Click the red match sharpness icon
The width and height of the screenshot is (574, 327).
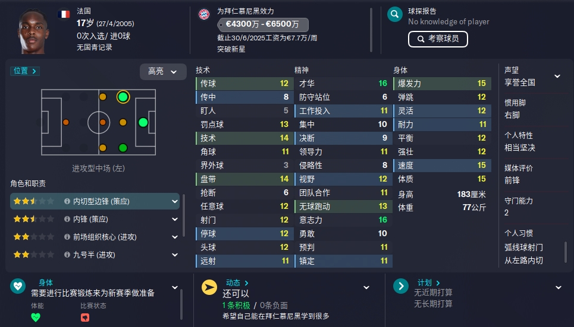(85, 317)
